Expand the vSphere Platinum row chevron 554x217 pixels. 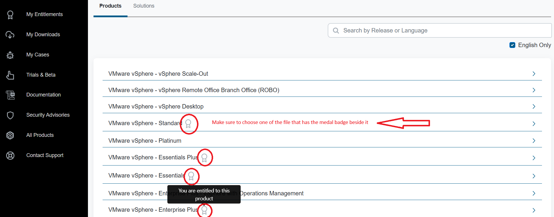[x=534, y=141]
